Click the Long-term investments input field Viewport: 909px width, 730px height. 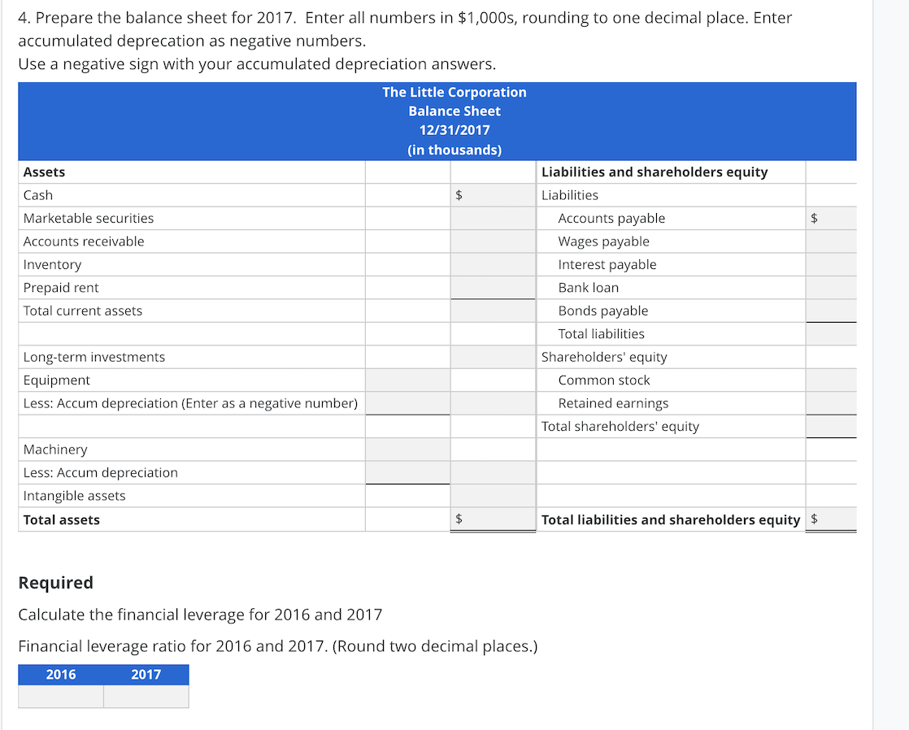tap(493, 357)
